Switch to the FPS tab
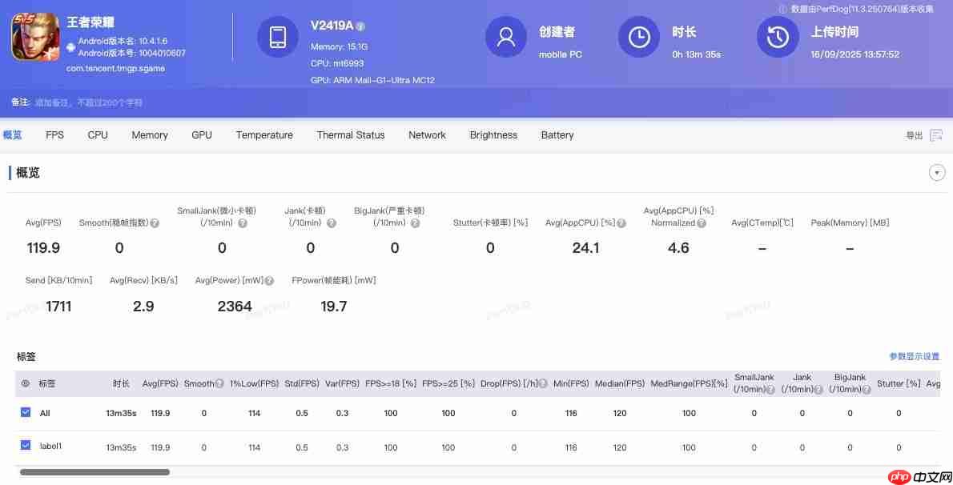Viewport: 953px width, 485px height. pyautogui.click(x=54, y=134)
